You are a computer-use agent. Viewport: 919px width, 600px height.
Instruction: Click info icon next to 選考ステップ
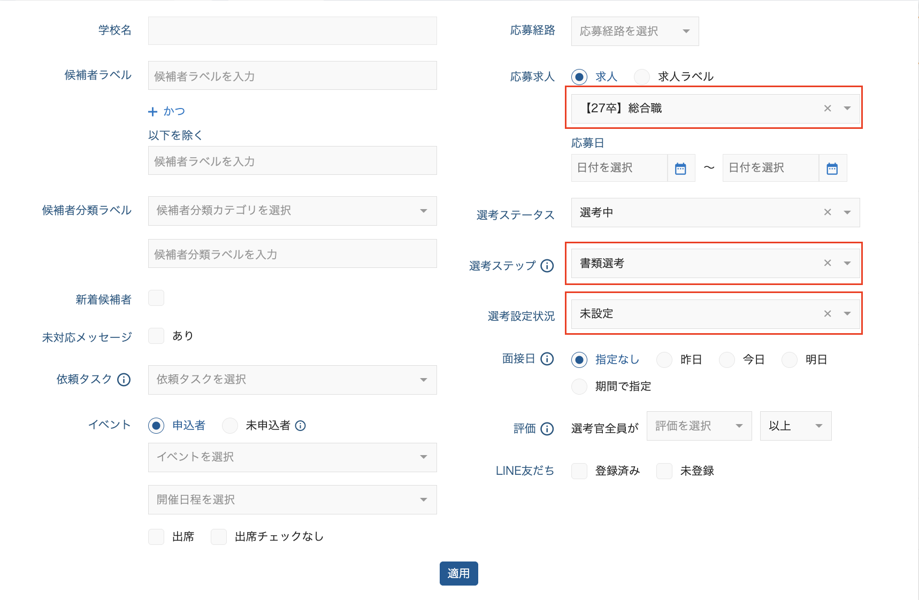pyautogui.click(x=547, y=266)
